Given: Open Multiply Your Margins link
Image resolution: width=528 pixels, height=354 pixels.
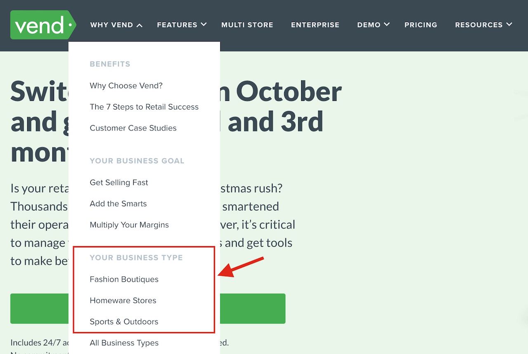Looking at the screenshot, I should [129, 225].
